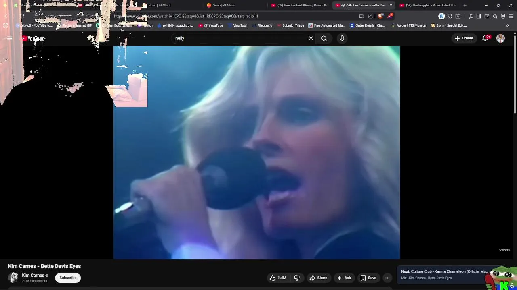
Task: Click the Kim Carnes channel name
Action: (x=33, y=275)
